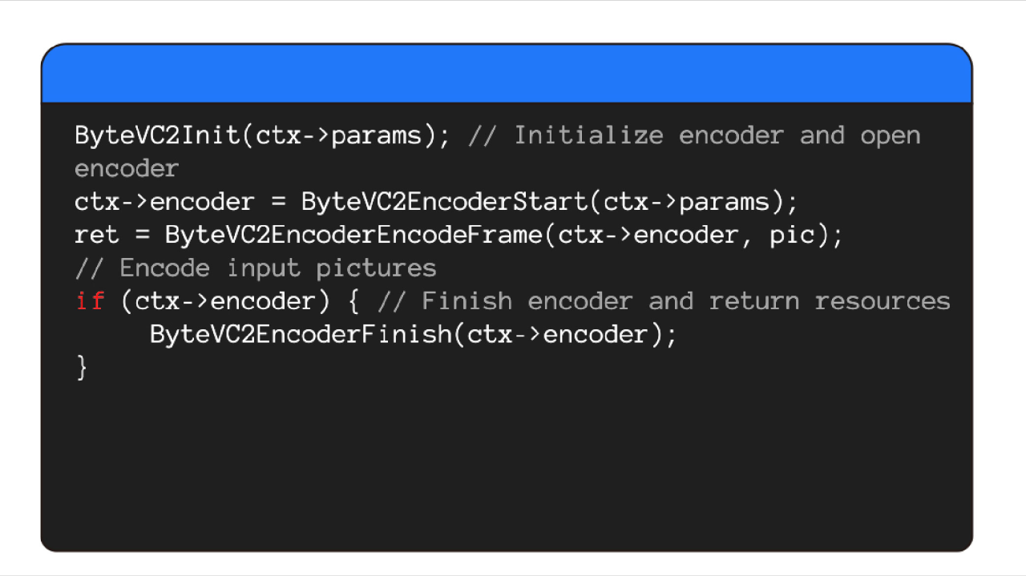
Task: Click the empty dark area below the code
Action: coord(507,465)
